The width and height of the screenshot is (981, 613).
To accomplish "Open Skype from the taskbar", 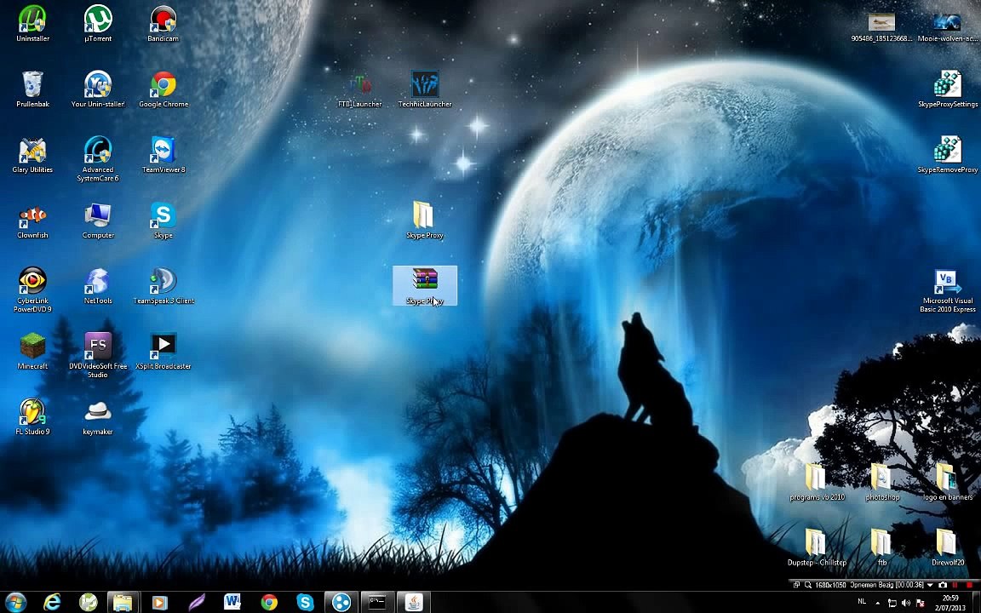I will click(x=306, y=602).
